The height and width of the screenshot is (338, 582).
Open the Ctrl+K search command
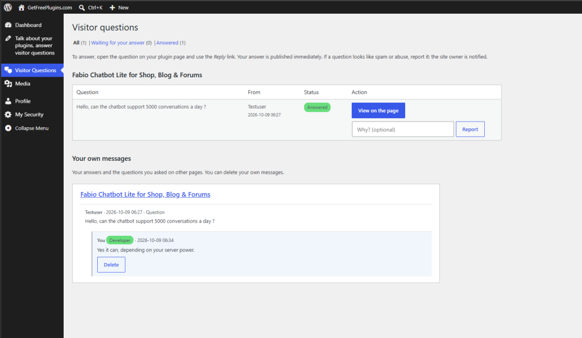(95, 7)
